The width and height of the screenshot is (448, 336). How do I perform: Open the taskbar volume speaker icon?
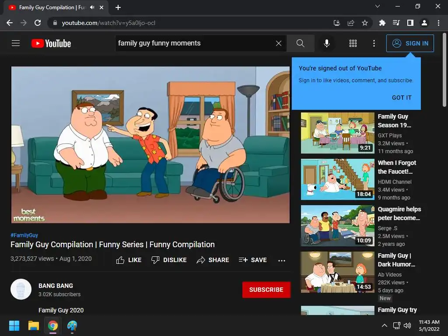coord(407,325)
